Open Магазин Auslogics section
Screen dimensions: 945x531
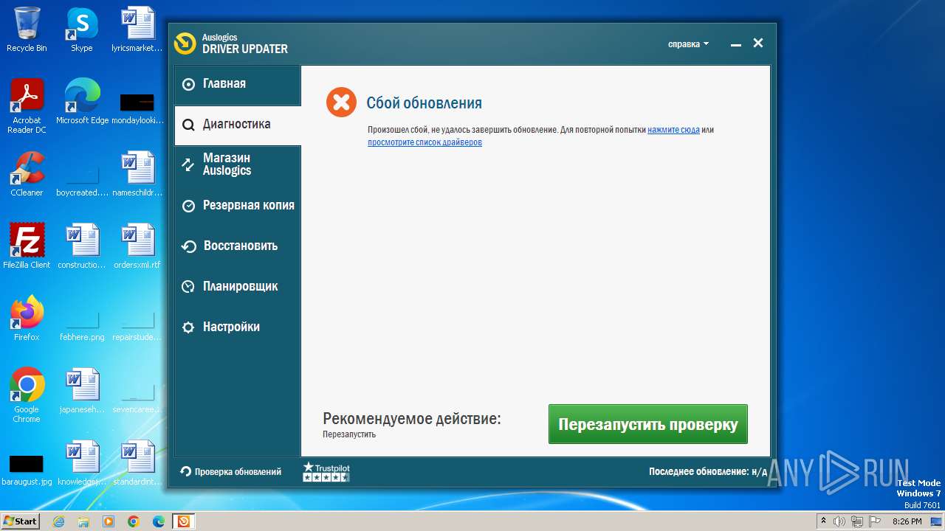(237, 164)
